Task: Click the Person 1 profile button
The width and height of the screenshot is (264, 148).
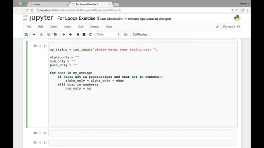Action: [x=244, y=4]
